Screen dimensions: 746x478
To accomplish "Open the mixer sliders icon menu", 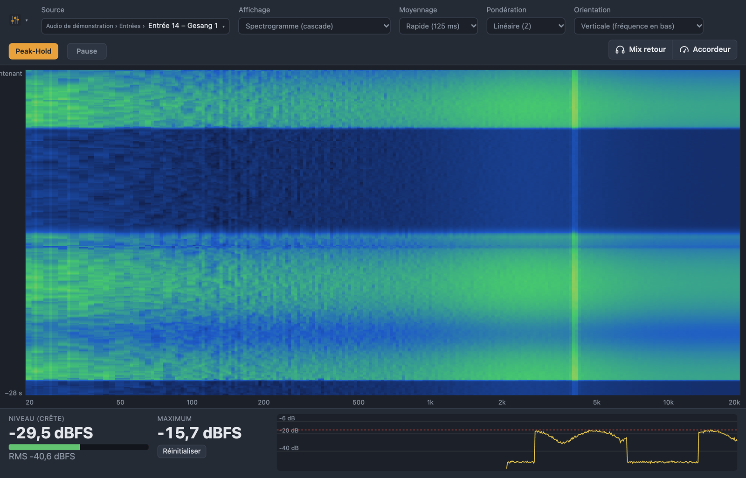I will (15, 20).
